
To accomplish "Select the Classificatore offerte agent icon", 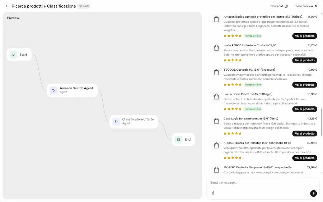I will pyautogui.click(x=116, y=122).
